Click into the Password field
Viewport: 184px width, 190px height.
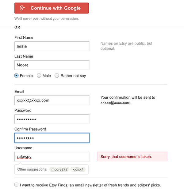[x=52, y=119]
